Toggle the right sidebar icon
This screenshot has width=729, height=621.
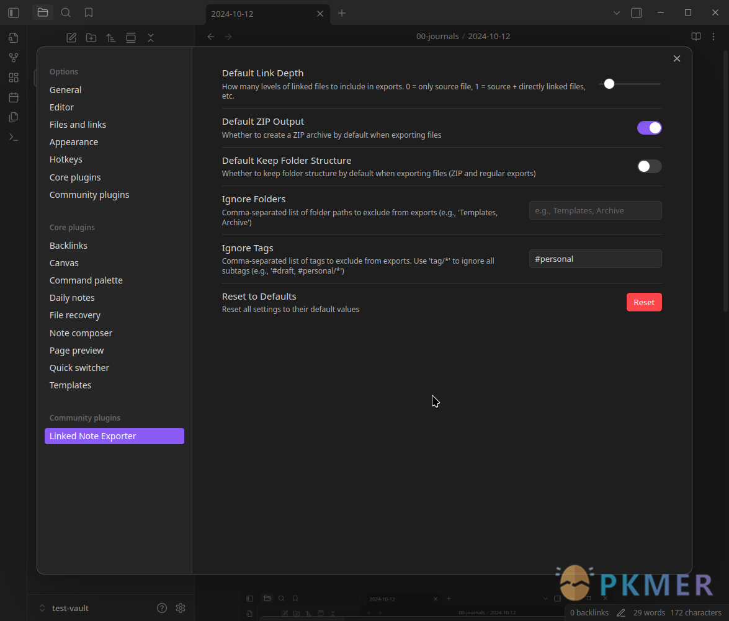pyautogui.click(x=637, y=13)
